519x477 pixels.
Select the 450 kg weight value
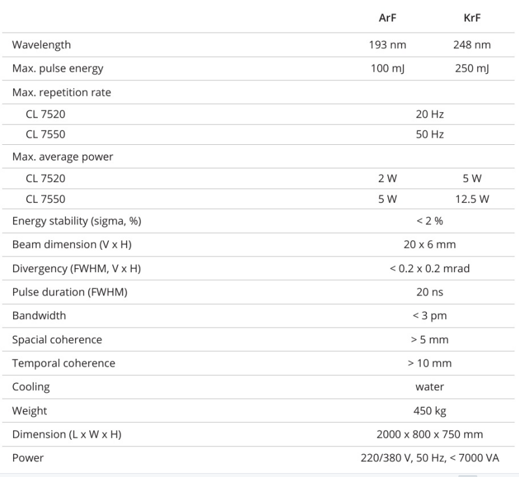pos(430,410)
